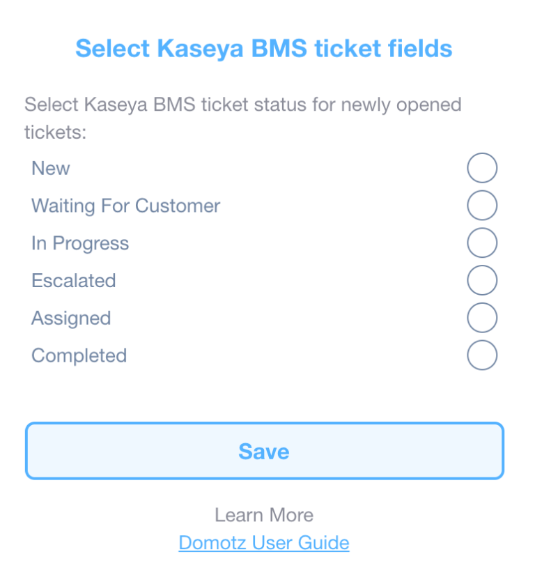Save the Kaseya BMS ticket field selection

coord(264,451)
